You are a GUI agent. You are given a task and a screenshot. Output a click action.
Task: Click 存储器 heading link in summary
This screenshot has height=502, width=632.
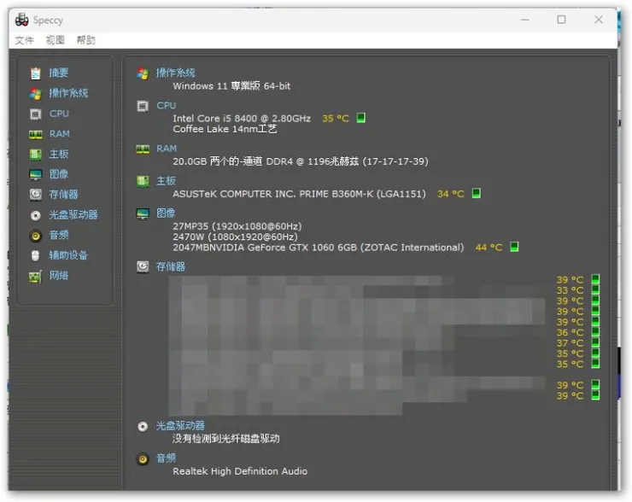pyautogui.click(x=171, y=266)
